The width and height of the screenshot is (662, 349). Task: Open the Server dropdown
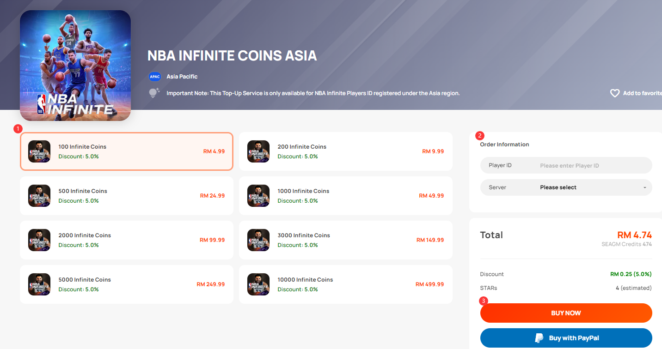click(566, 187)
